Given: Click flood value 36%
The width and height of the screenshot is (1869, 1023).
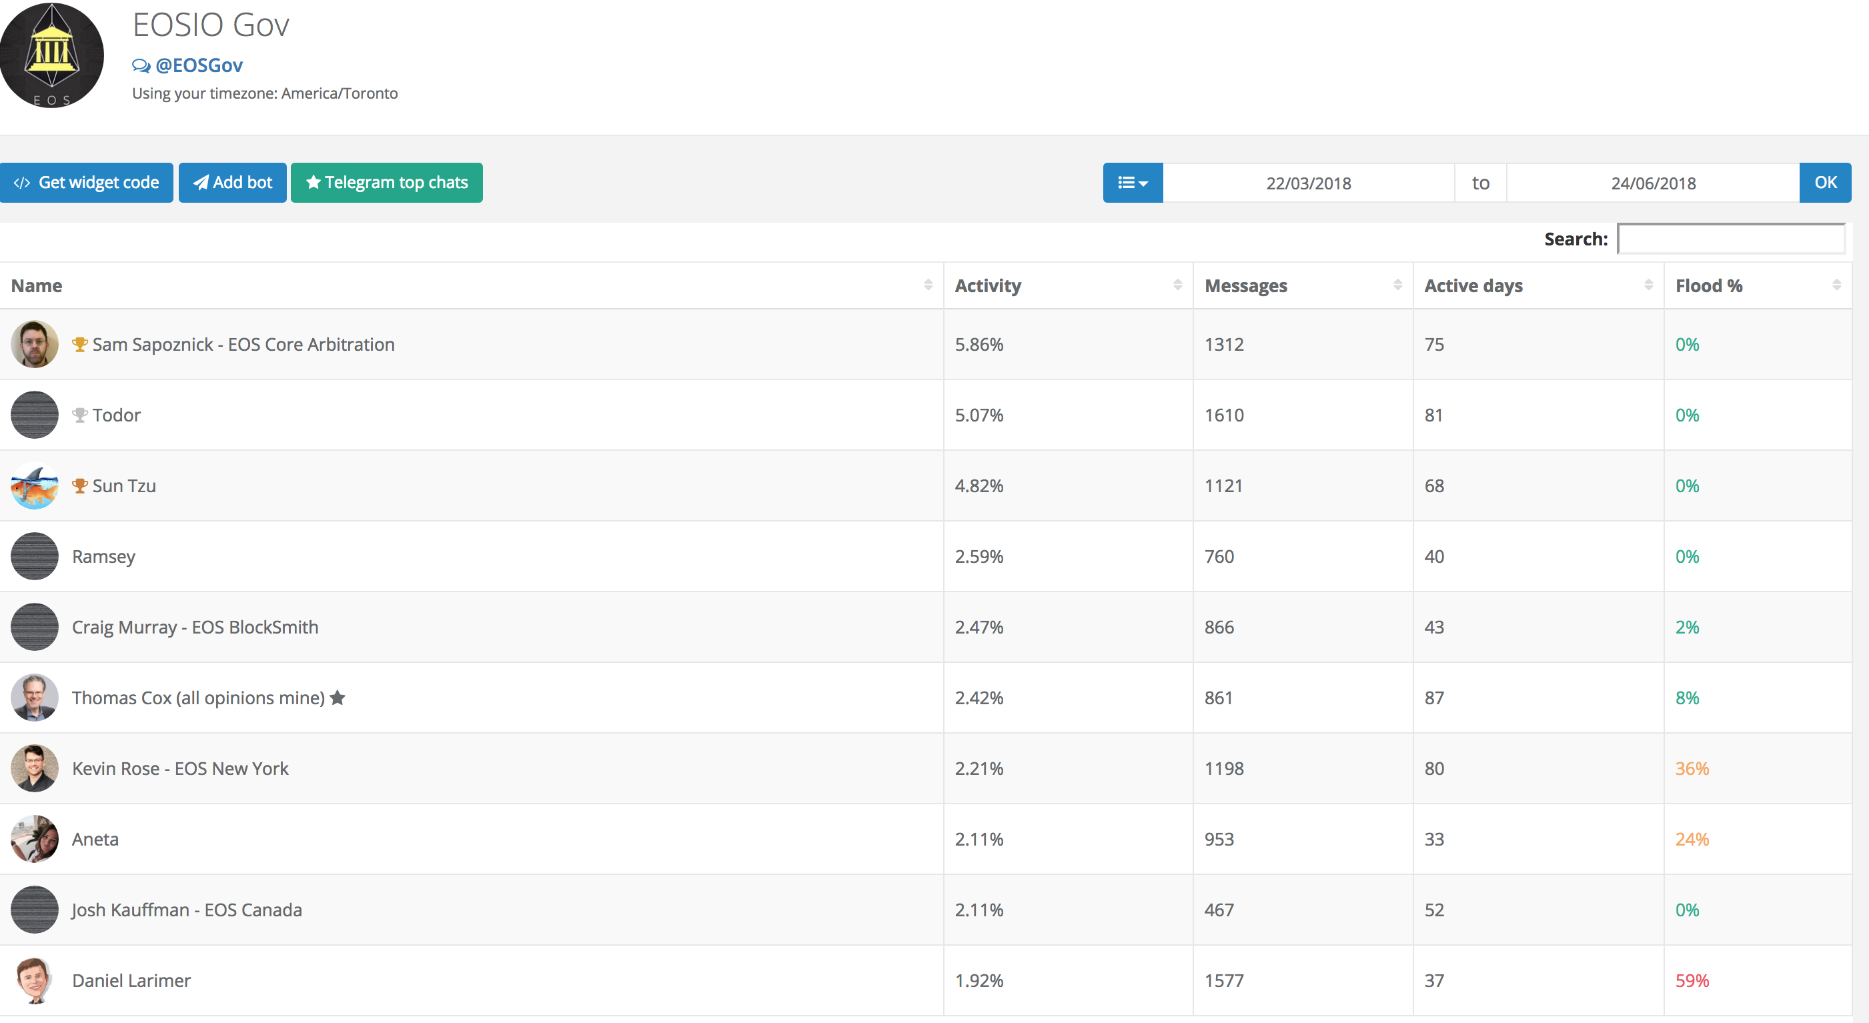Looking at the screenshot, I should (1692, 768).
